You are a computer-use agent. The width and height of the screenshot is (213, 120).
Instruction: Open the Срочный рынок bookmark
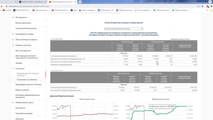click(41, 10)
